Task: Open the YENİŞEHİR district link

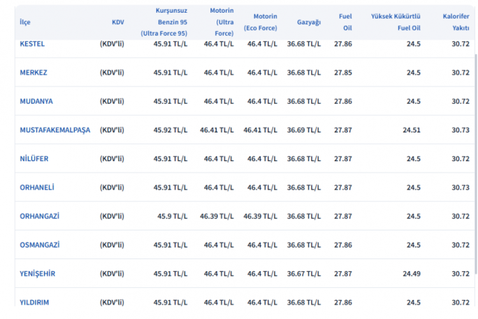Action: (x=38, y=273)
